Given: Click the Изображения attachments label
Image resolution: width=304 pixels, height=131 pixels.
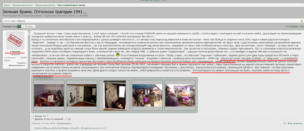Looking at the screenshot, I should coord(44,78).
